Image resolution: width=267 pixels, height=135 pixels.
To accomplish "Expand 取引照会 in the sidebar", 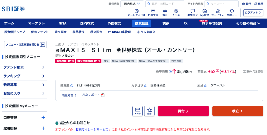I will tap(43, 128).
